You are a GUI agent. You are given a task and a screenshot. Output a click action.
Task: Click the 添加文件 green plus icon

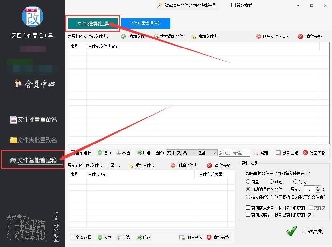123,37
